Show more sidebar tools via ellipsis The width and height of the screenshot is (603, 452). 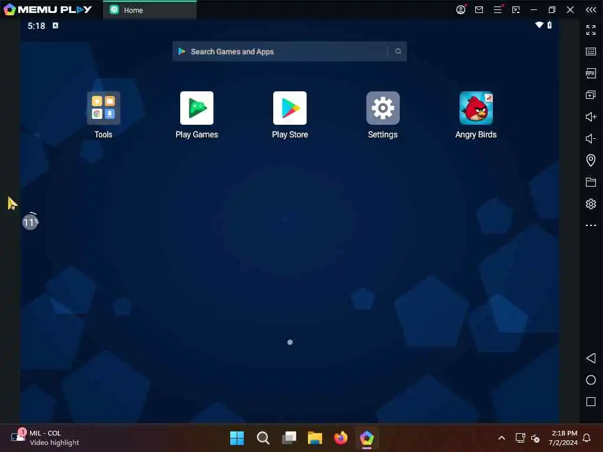pyautogui.click(x=591, y=225)
